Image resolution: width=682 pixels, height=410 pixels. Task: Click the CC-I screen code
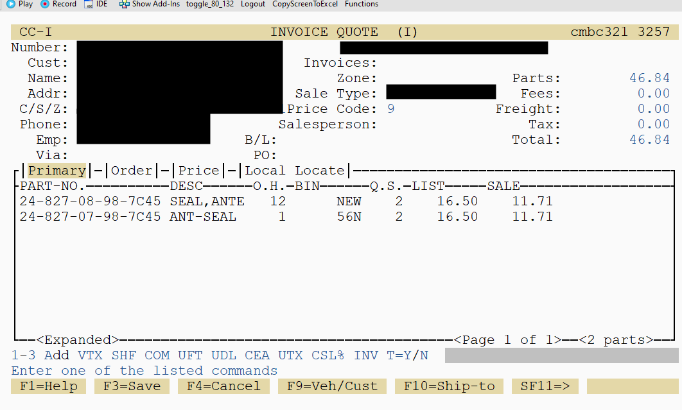click(36, 32)
